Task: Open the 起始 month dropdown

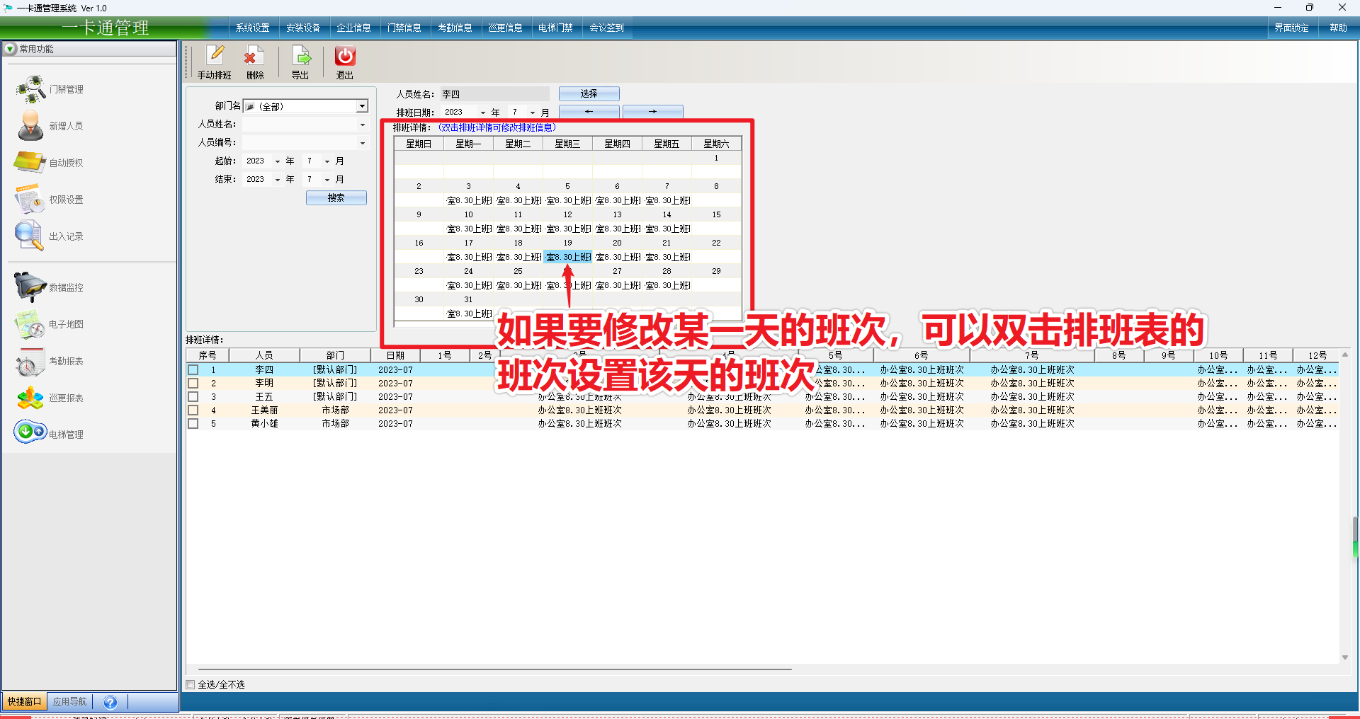Action: [327, 161]
